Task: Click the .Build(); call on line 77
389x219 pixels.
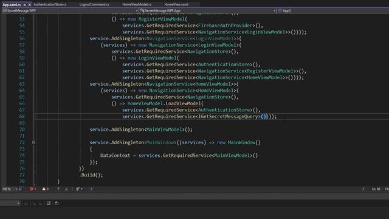Action: coord(91,175)
